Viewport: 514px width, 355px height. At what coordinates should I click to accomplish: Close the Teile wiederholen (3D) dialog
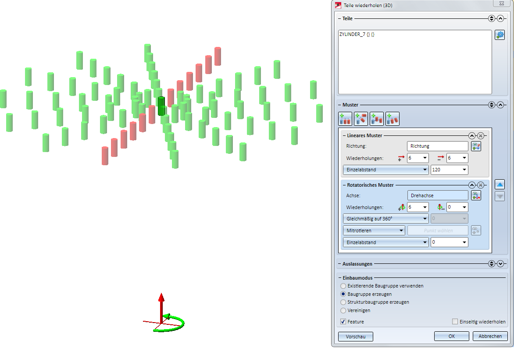[502, 3]
